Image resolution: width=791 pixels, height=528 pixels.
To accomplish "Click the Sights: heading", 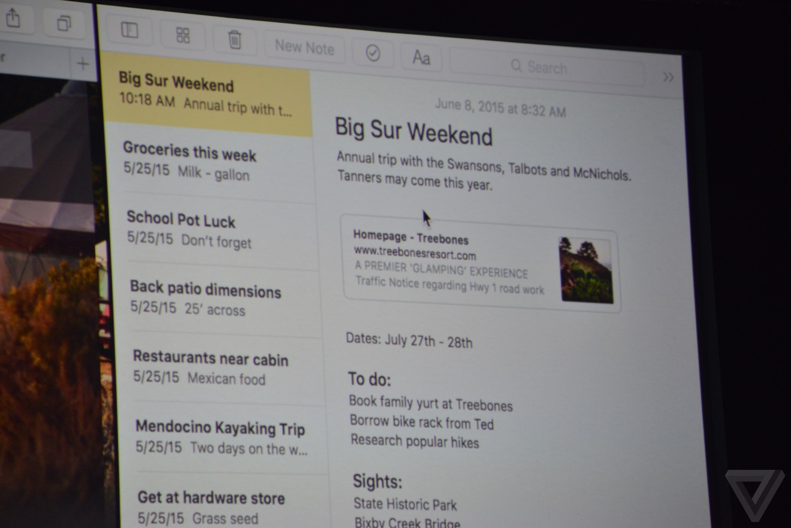I will [378, 481].
